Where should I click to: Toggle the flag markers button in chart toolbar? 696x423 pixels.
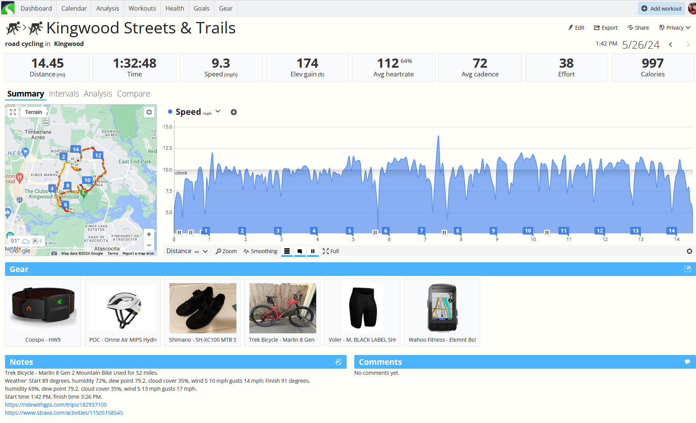(300, 251)
